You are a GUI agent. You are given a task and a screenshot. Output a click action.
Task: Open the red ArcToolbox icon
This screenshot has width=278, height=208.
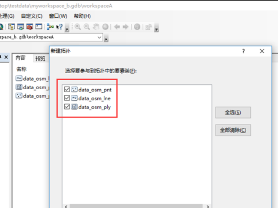coord(30,27)
